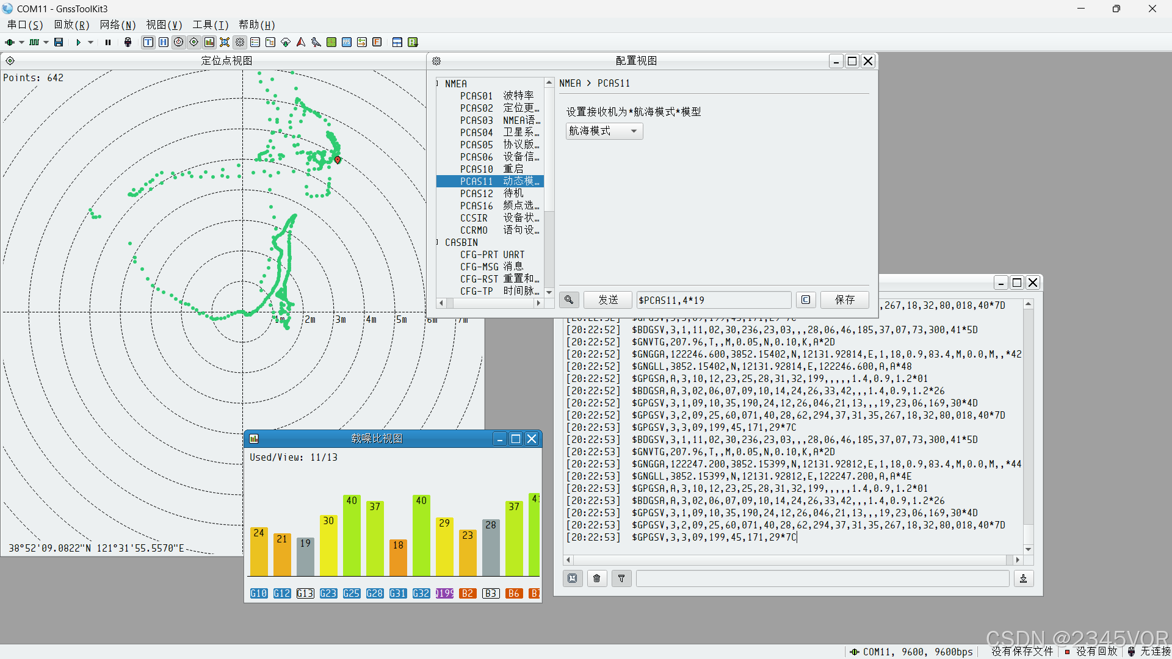Click the orange swap arrows toolbar icon
Screen dimensions: 1172x659
pyautogui.click(x=362, y=42)
